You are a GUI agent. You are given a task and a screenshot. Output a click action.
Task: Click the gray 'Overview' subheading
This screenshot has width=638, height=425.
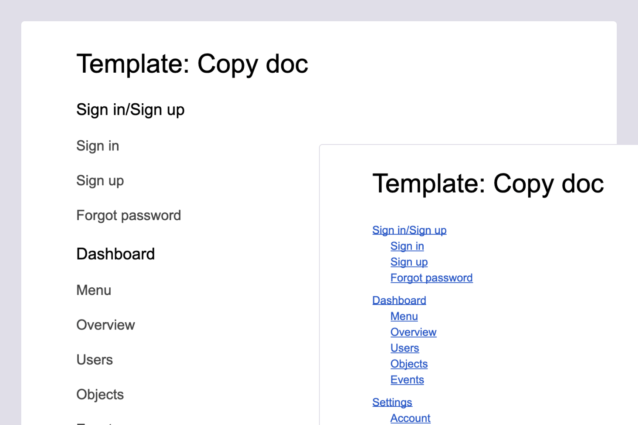(105, 325)
